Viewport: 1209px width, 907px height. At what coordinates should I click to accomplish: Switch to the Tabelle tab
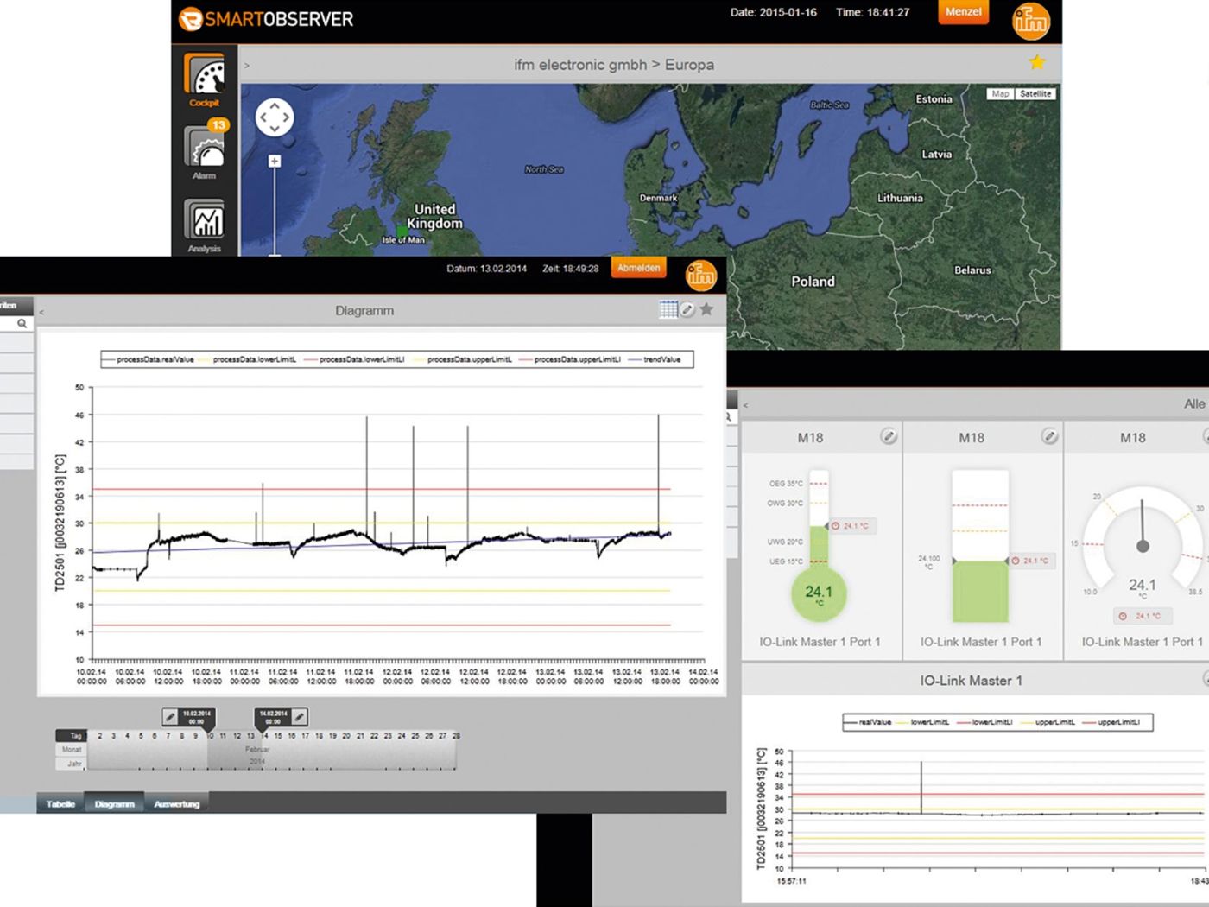click(x=60, y=802)
